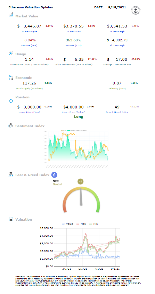Click the 49 gauge value bubble
Image resolution: width=155 pixels, height=294 pixels.
pos(81,181)
